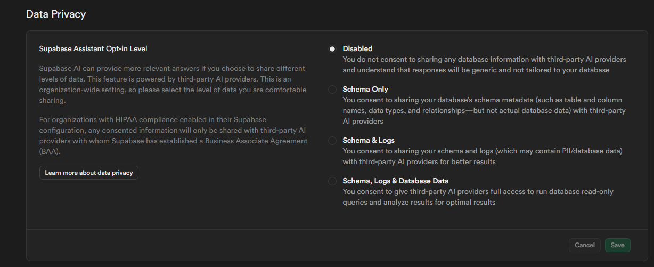Viewport: 654px width, 267px height.
Task: Click the 'Schema, Logs & Database Data' label text
Action: coord(396,181)
